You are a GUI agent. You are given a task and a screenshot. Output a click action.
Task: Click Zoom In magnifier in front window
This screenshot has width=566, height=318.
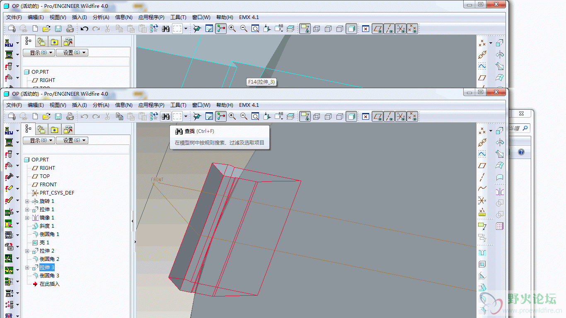232,117
